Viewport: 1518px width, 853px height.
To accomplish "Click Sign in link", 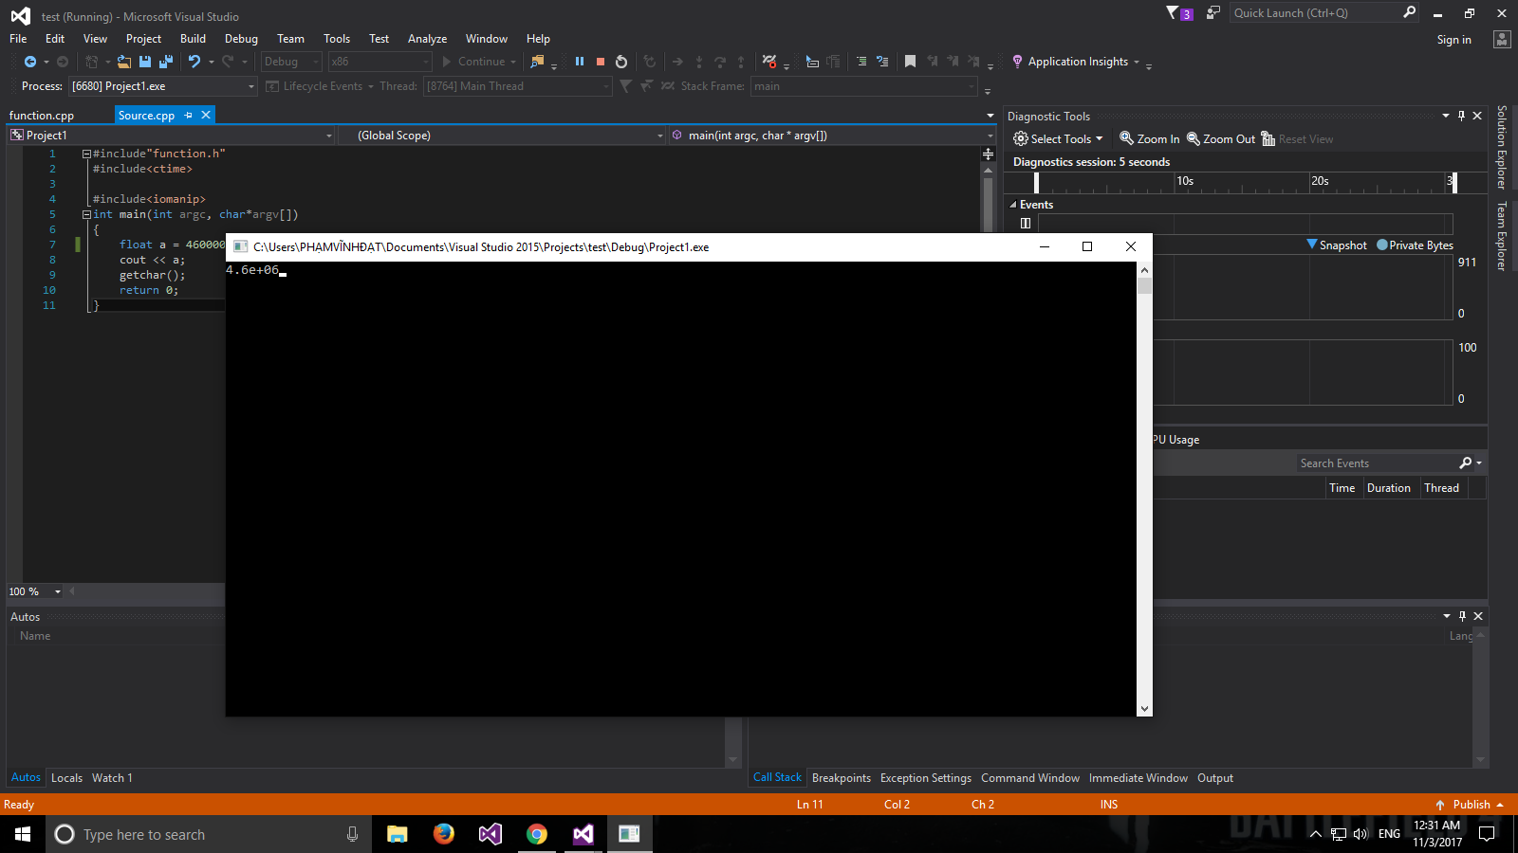I will coord(1453,40).
